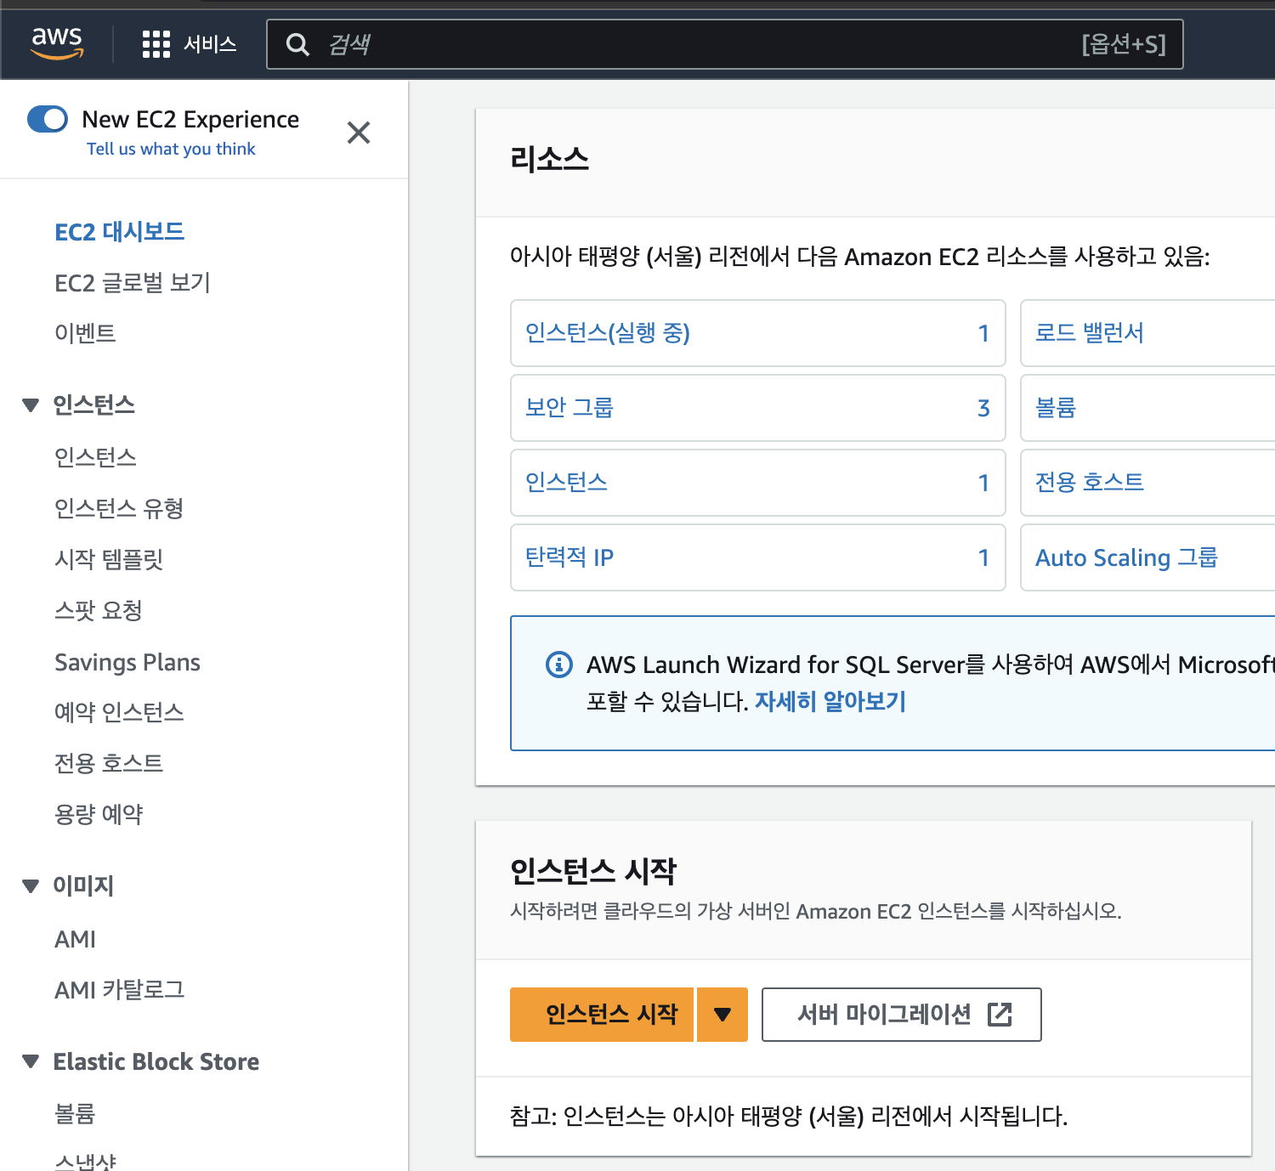Close the New EC2 Experience panel
This screenshot has width=1275, height=1171.
(x=359, y=133)
